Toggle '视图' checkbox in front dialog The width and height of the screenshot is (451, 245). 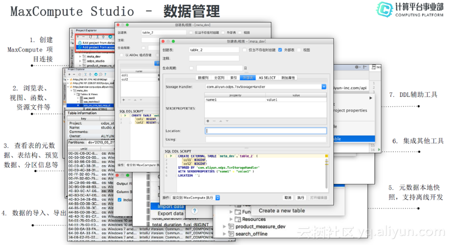point(299,50)
